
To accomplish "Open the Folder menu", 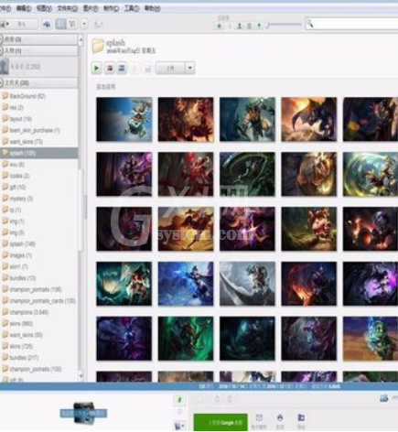I will click(x=68, y=8).
